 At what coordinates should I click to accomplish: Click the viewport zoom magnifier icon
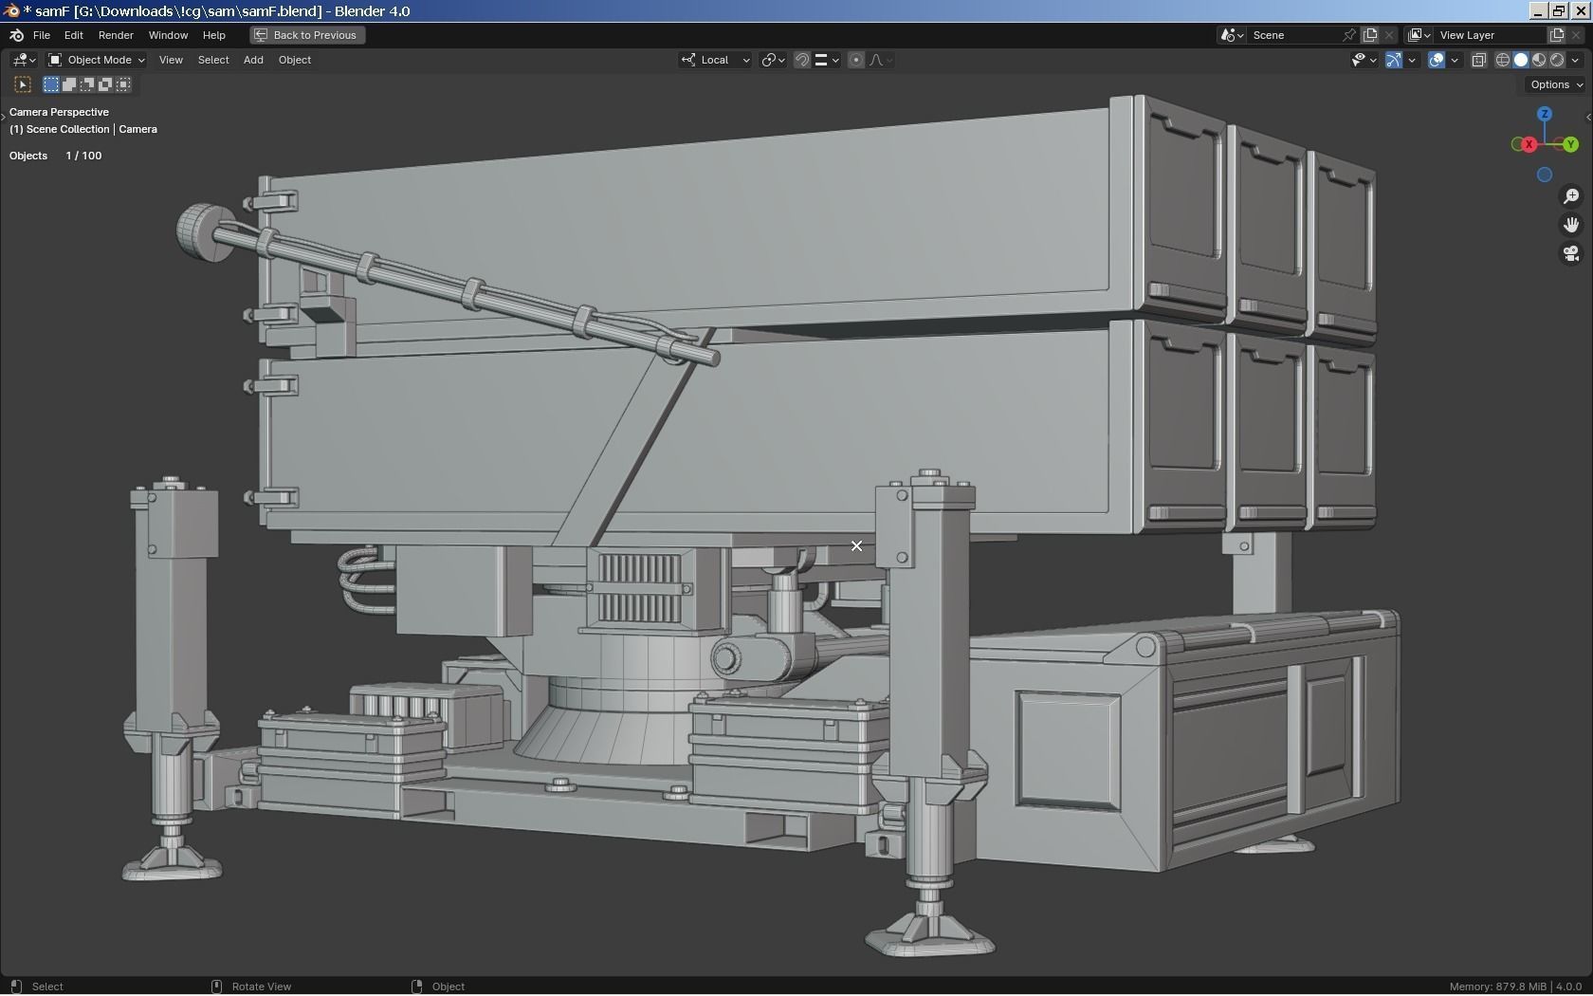[x=1571, y=196]
